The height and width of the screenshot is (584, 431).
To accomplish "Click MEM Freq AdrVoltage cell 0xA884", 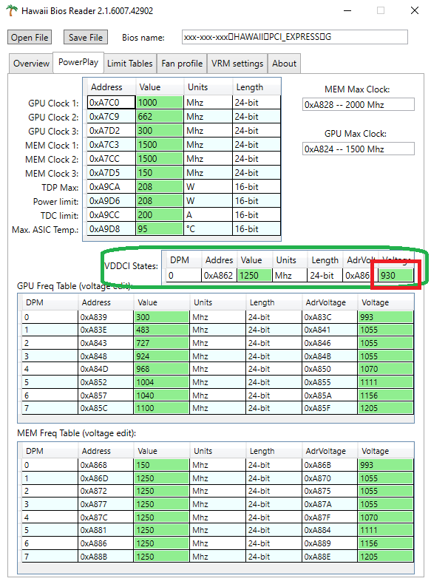I will (x=330, y=530).
